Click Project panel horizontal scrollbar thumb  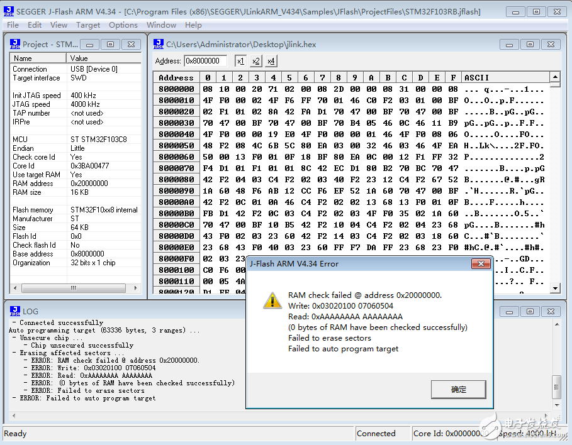pyautogui.click(x=74, y=288)
